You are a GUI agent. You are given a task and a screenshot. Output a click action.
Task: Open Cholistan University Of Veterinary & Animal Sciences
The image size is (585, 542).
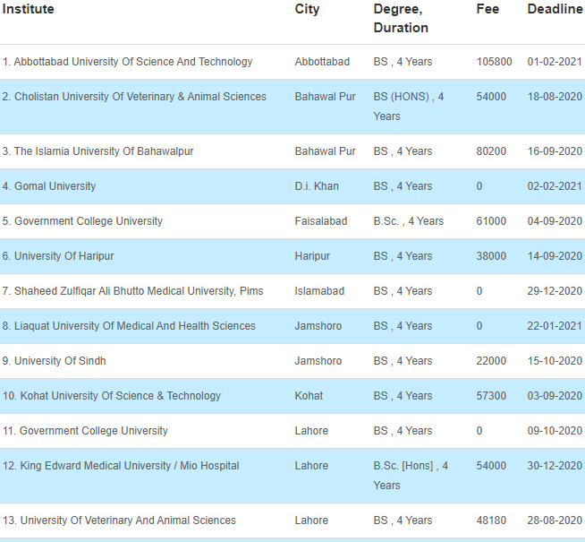[134, 97]
